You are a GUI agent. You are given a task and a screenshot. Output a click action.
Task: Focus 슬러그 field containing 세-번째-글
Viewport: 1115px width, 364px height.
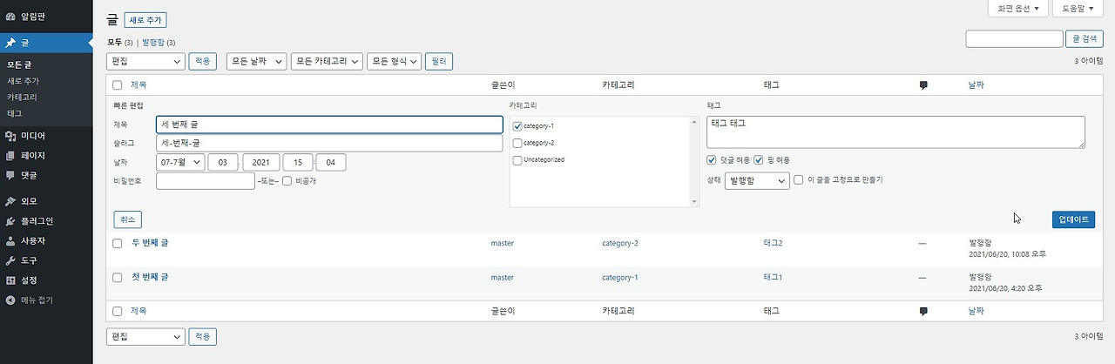point(329,143)
